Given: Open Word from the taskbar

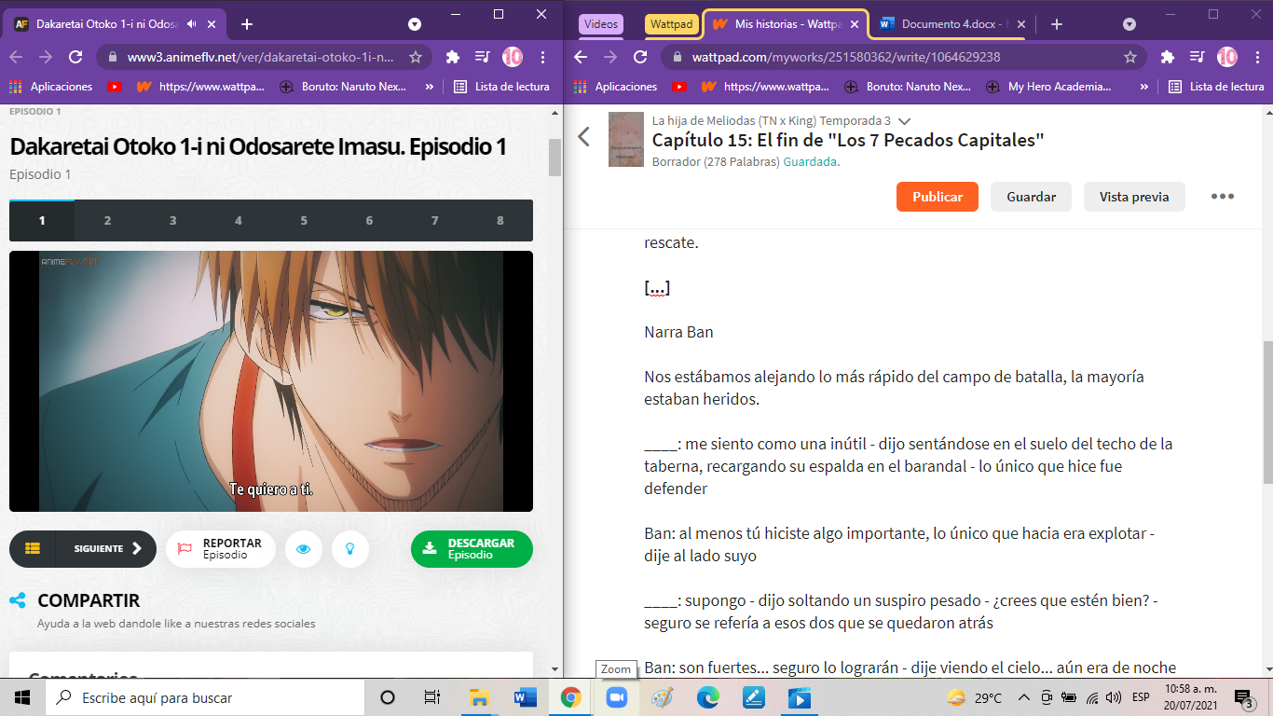Looking at the screenshot, I should [525, 697].
